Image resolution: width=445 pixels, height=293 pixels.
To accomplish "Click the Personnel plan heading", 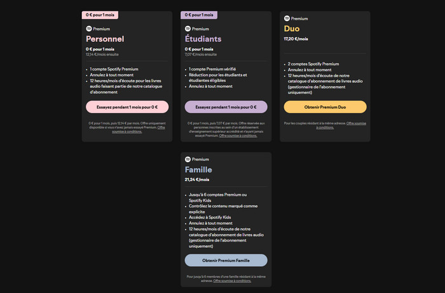I will pyautogui.click(x=105, y=39).
